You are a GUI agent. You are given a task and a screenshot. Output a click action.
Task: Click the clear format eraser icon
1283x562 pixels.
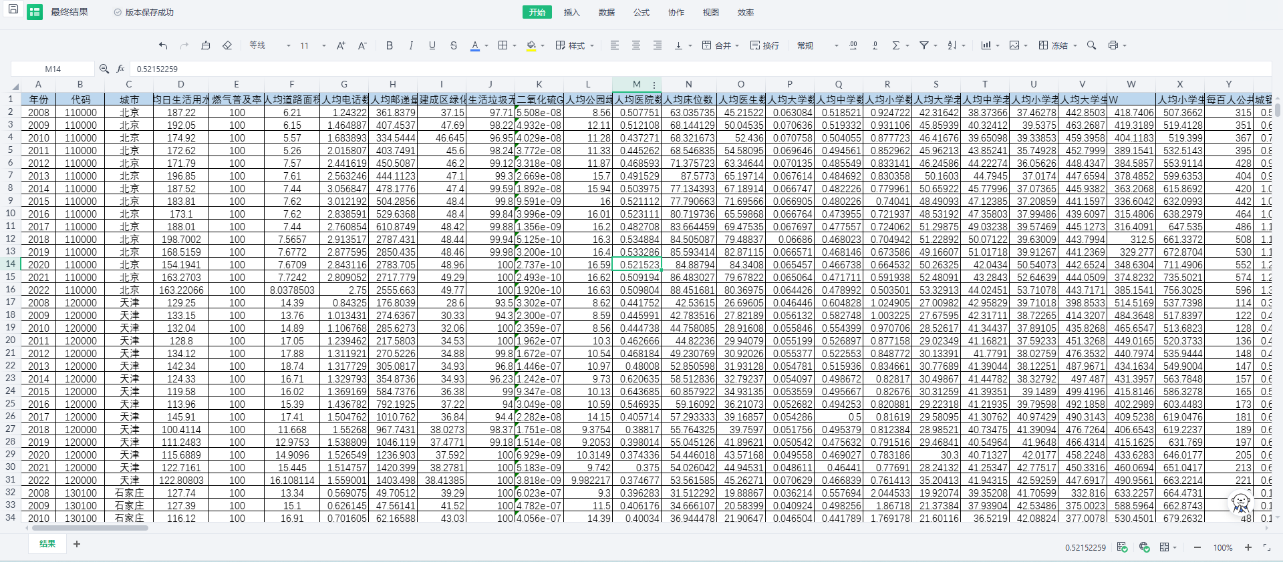[x=227, y=45]
